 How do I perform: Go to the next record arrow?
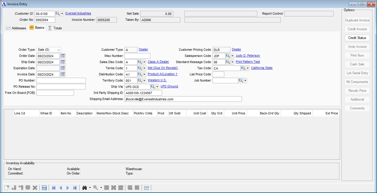68,188
